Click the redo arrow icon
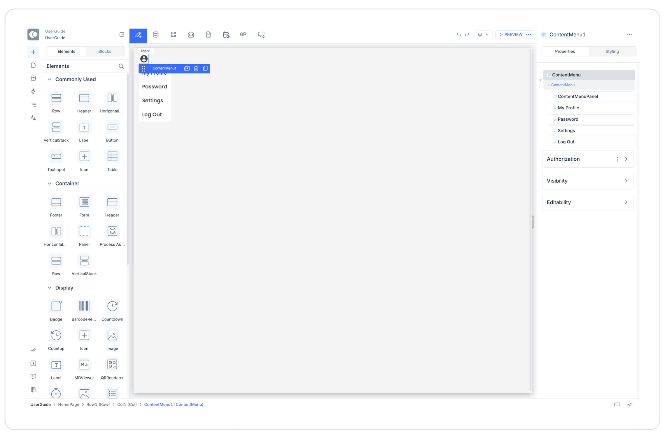Viewport: 665px width, 439px height. (x=467, y=34)
